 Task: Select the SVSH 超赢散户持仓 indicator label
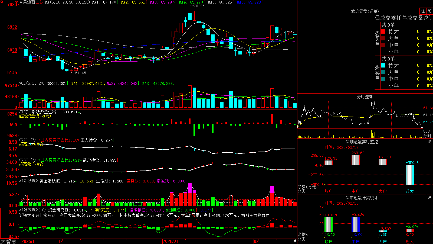click(x=27, y=160)
